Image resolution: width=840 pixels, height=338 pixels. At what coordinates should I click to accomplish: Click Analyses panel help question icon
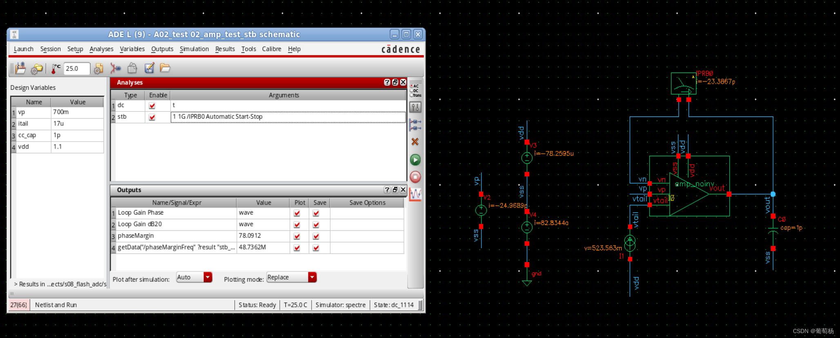[x=387, y=82]
